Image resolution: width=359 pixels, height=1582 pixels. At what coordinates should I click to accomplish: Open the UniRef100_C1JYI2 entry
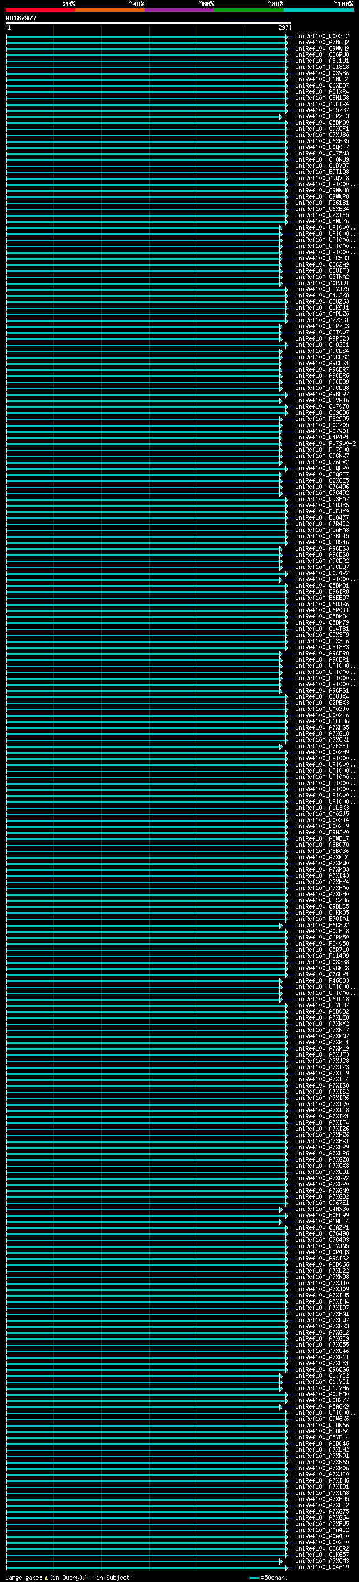point(321,1375)
